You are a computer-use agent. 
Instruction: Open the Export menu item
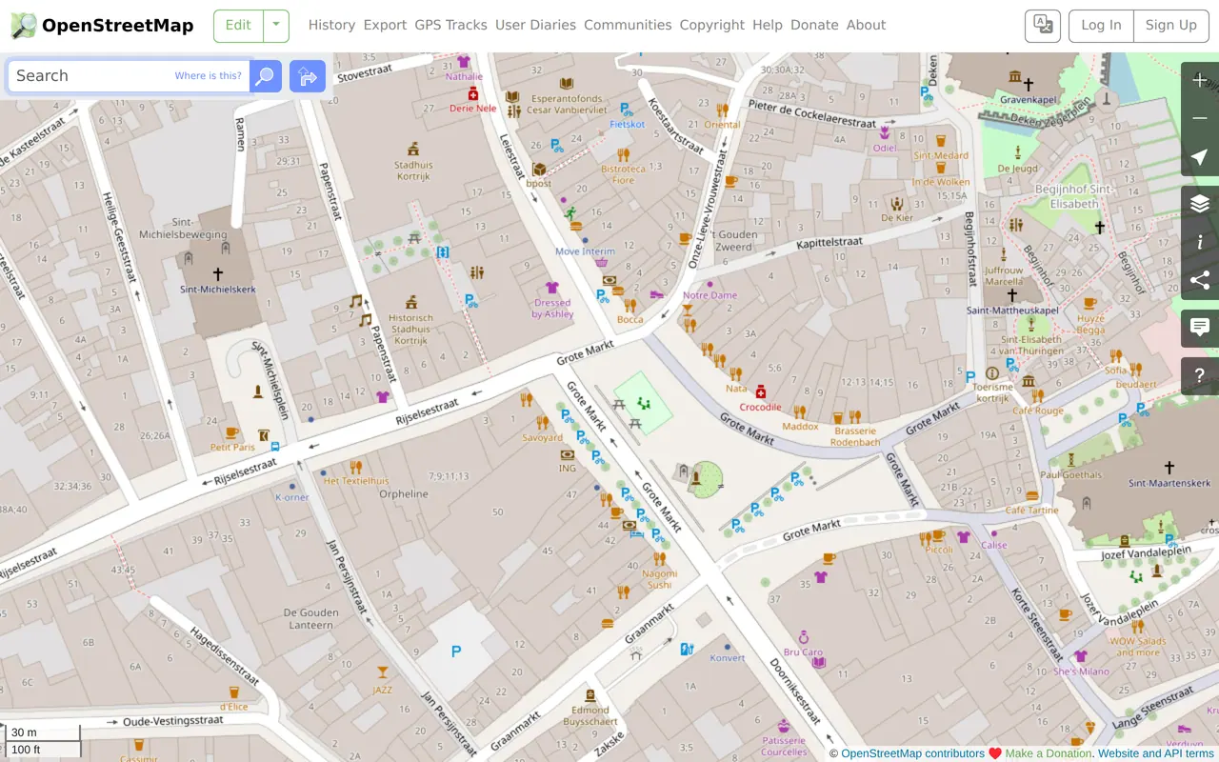[385, 26]
